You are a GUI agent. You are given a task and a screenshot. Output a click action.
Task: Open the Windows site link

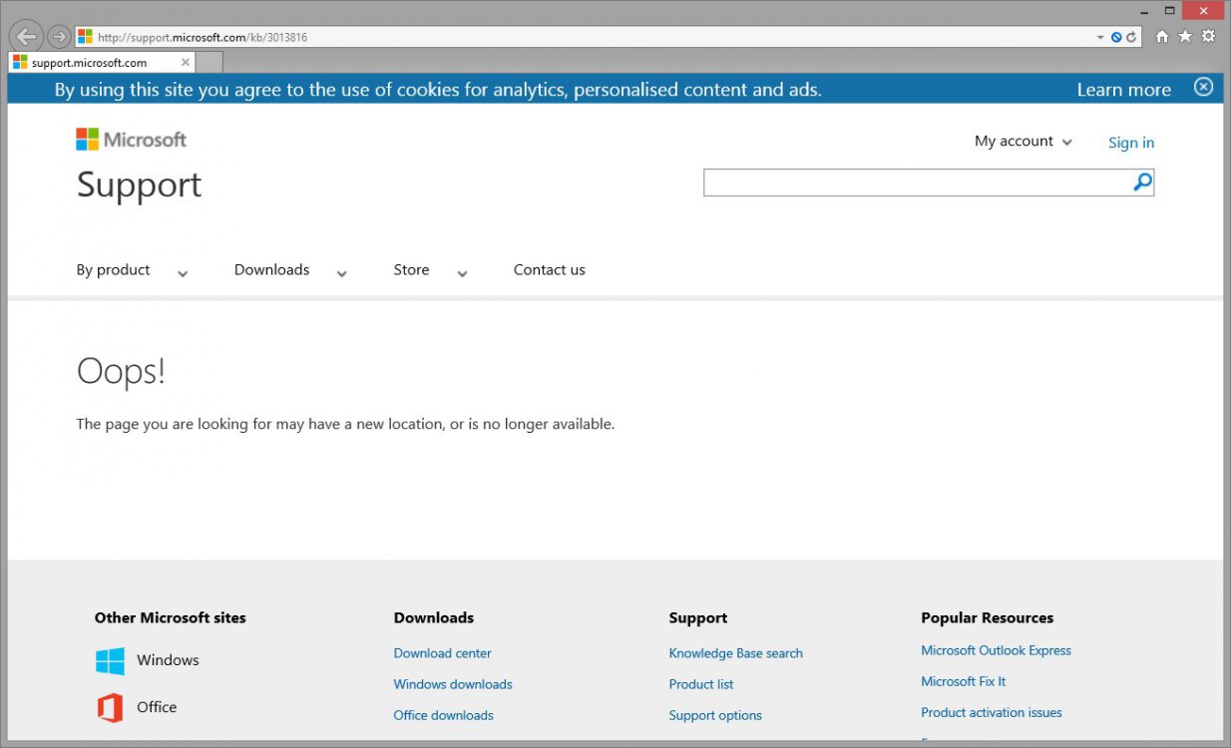click(x=168, y=660)
